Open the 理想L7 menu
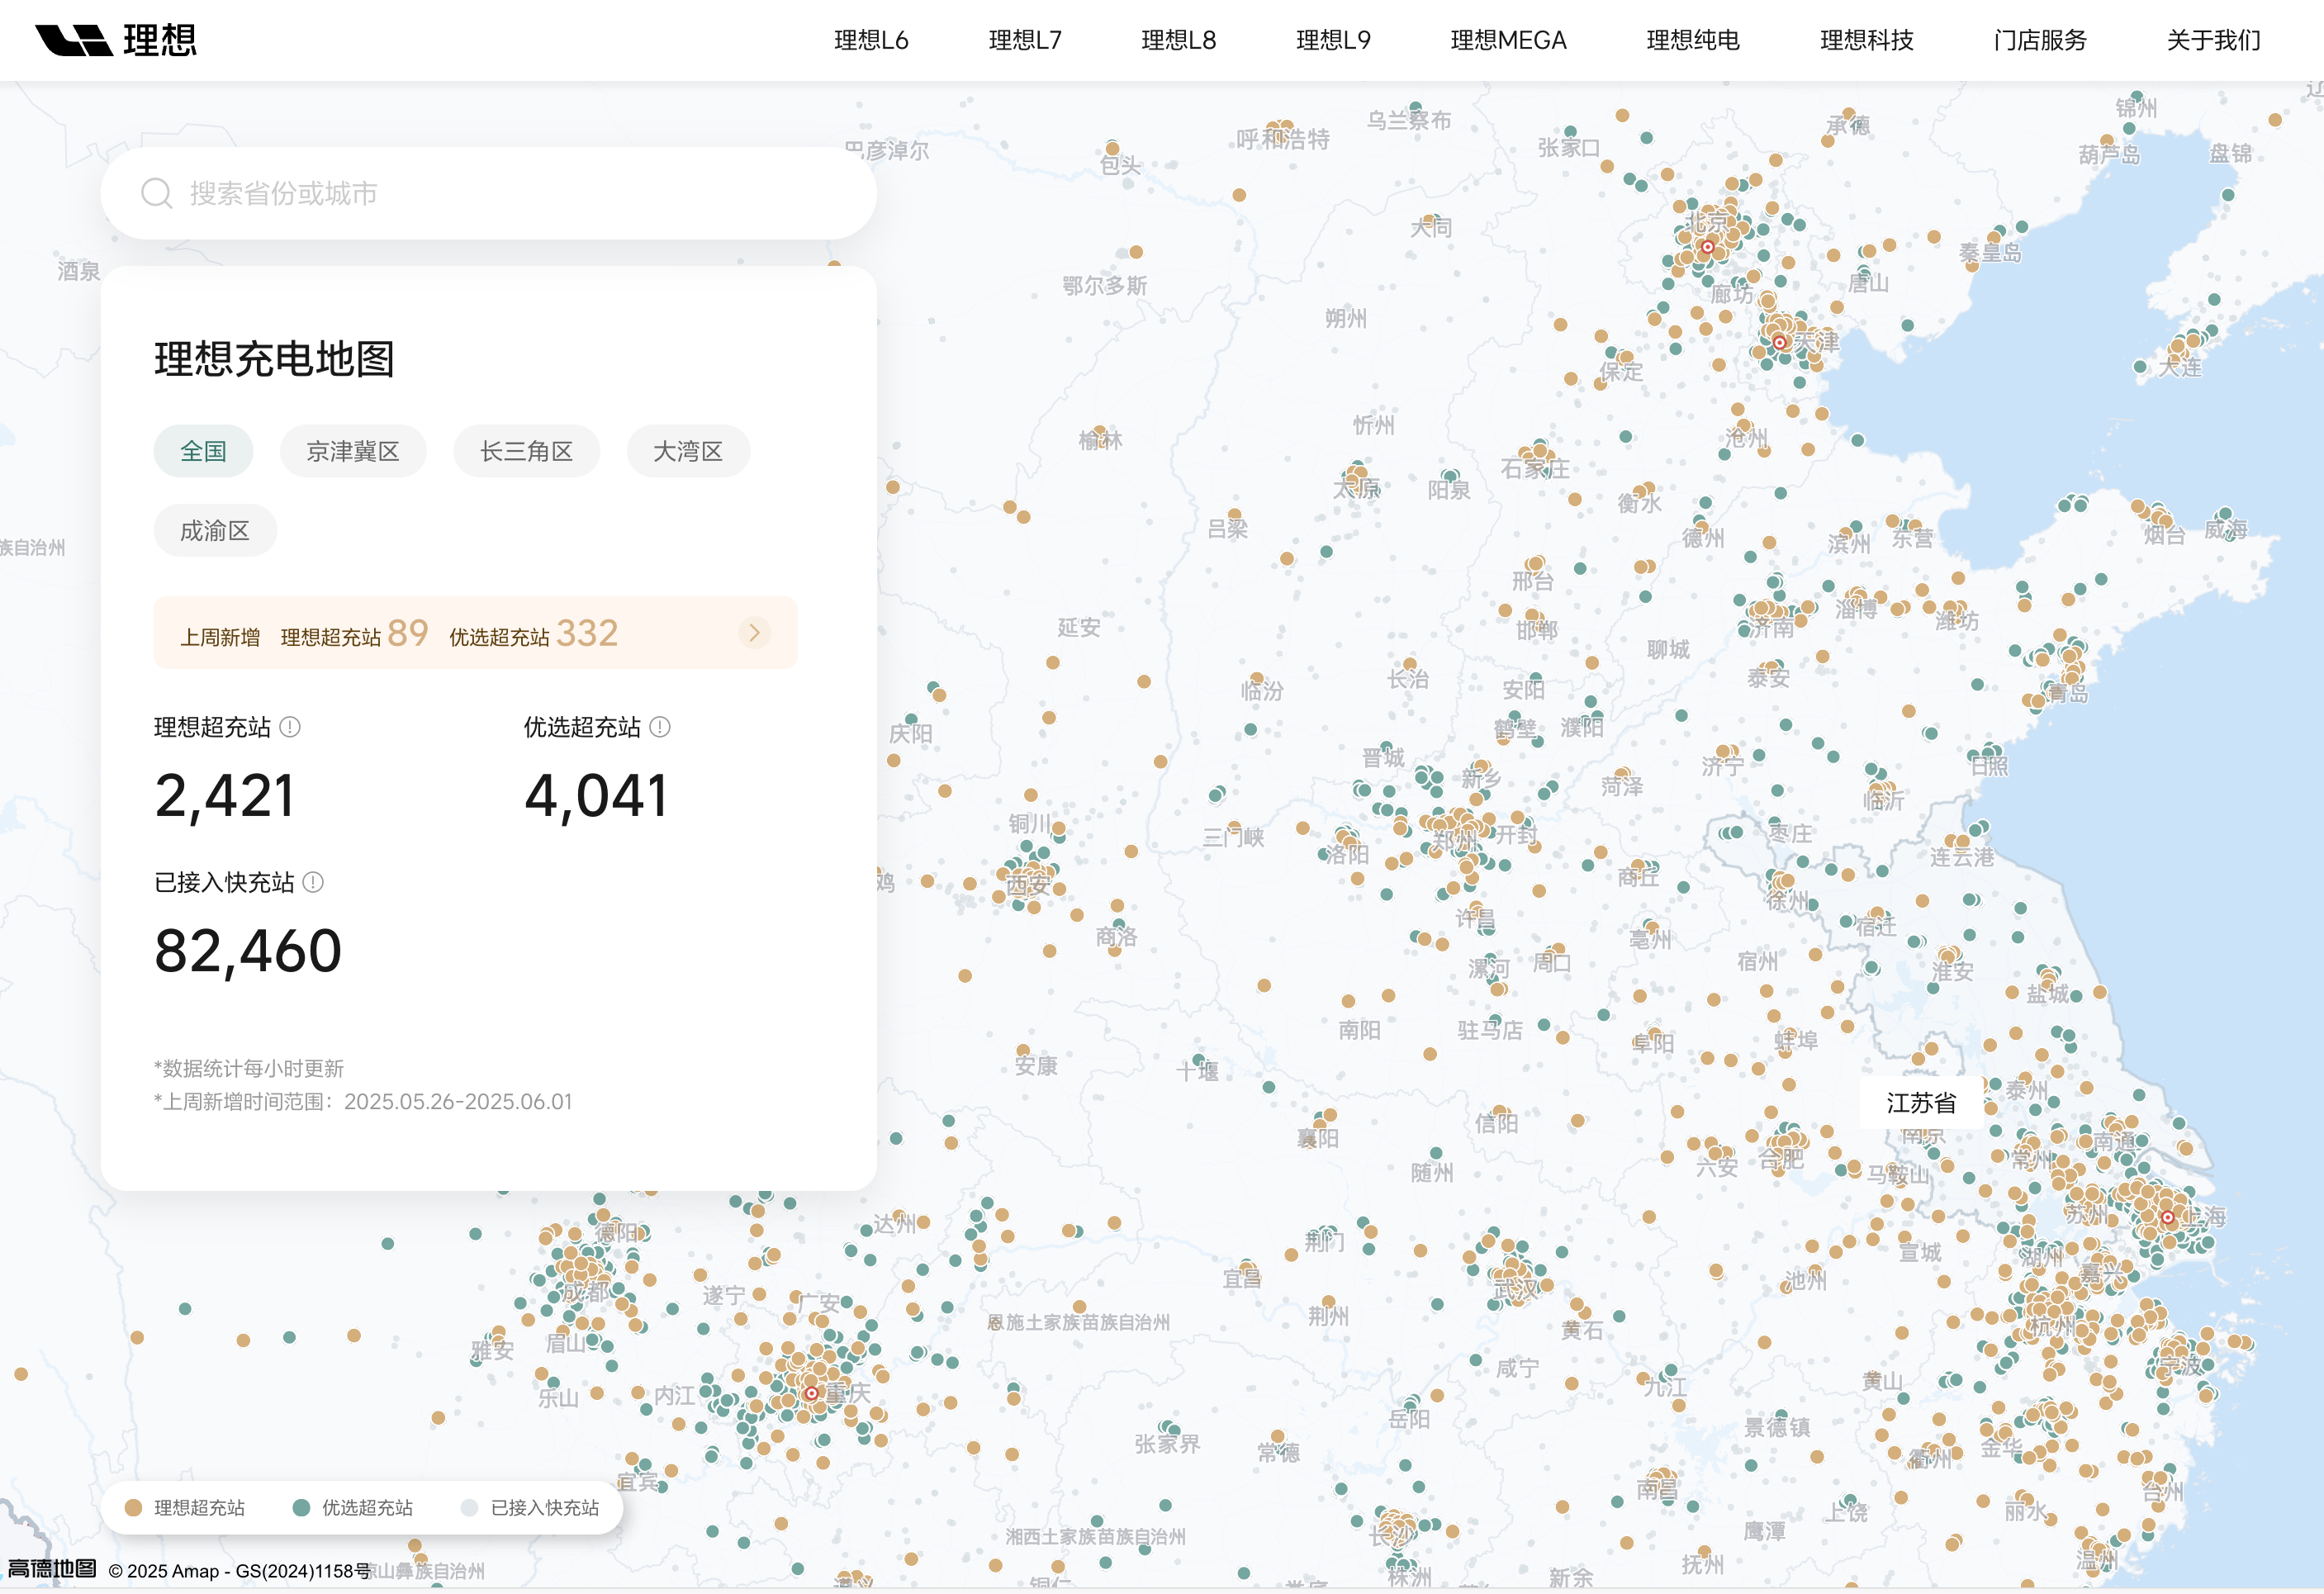Screen dimensions: 2324x1594 tap(1025, 40)
